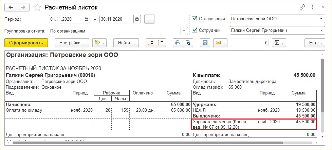Uncheck the Сотрудник filter checkbox
This screenshot has height=150, width=332.
click(195, 30)
